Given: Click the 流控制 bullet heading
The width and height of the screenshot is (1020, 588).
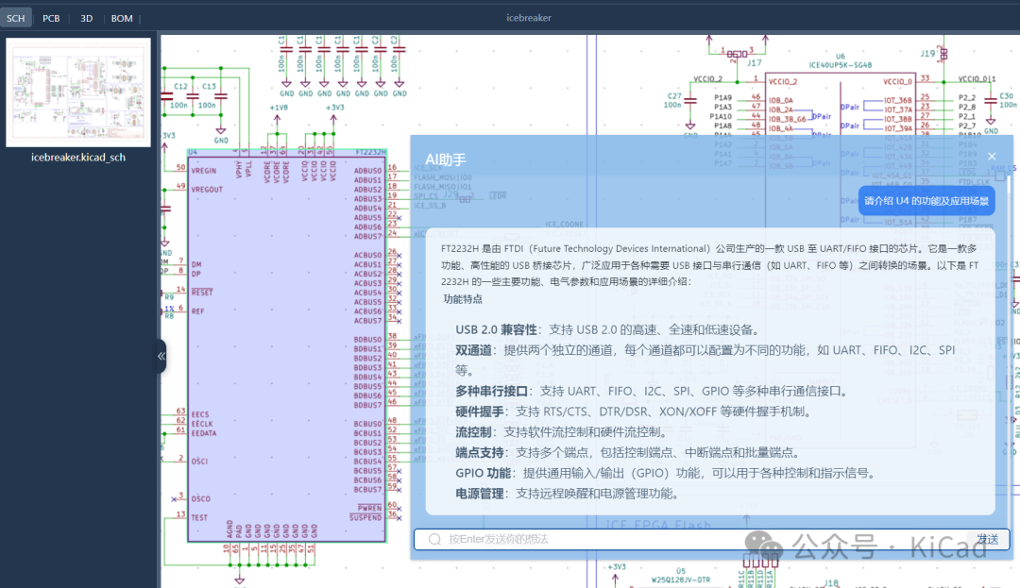Looking at the screenshot, I should click(x=473, y=432).
